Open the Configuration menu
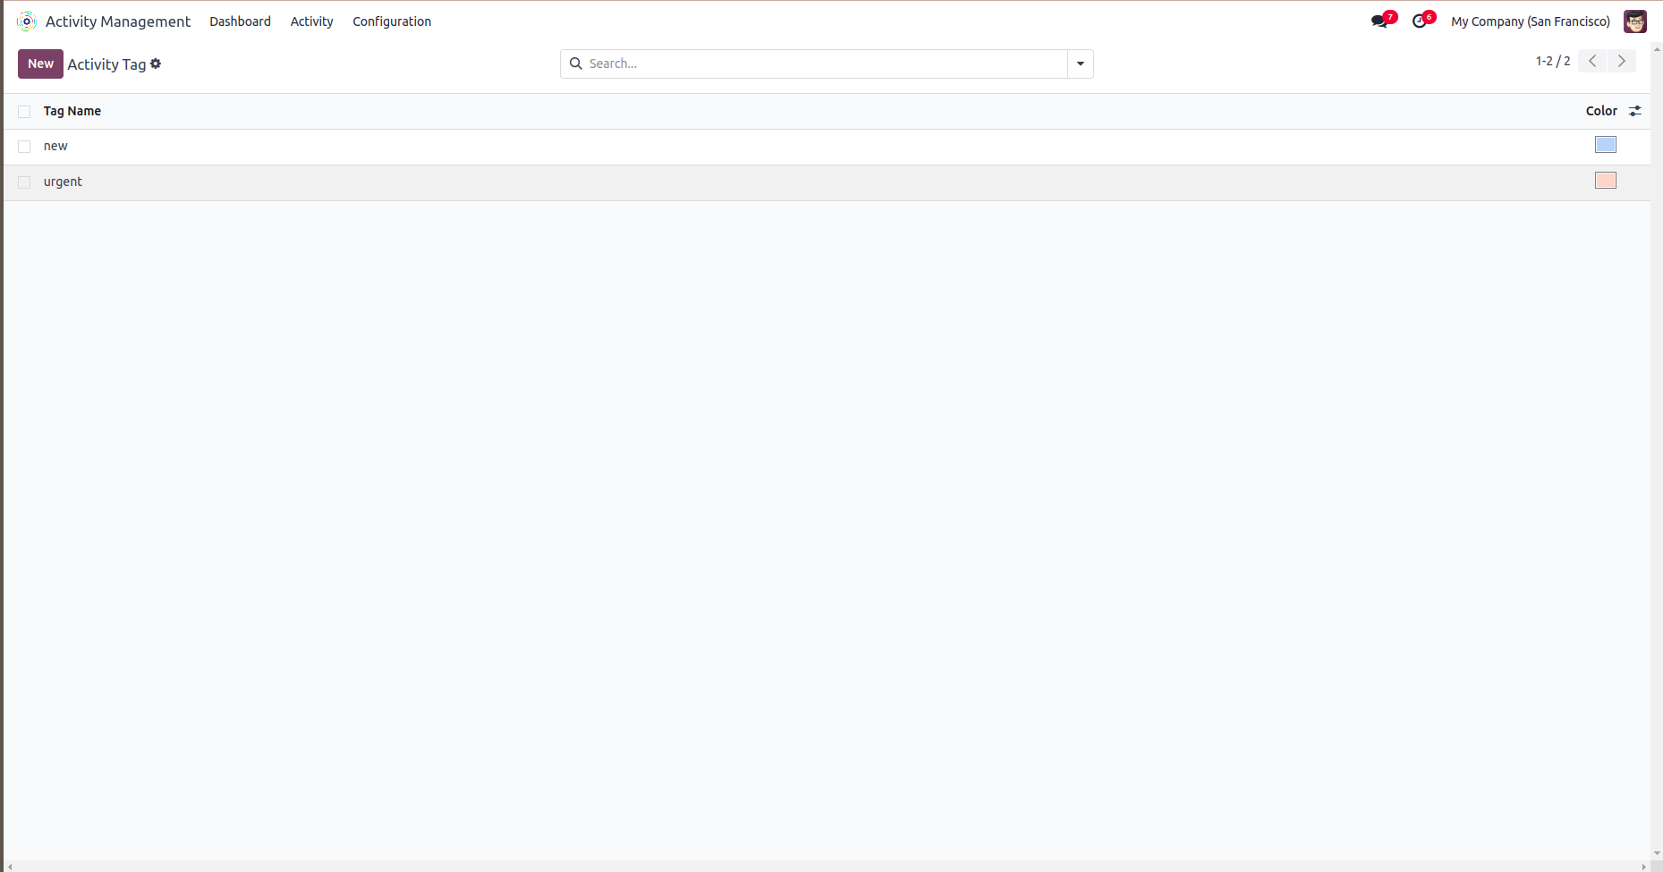The width and height of the screenshot is (1663, 872). 392,21
